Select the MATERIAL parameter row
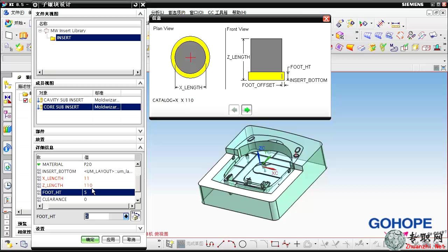Image resolution: width=448 pixels, height=252 pixels. coord(86,164)
